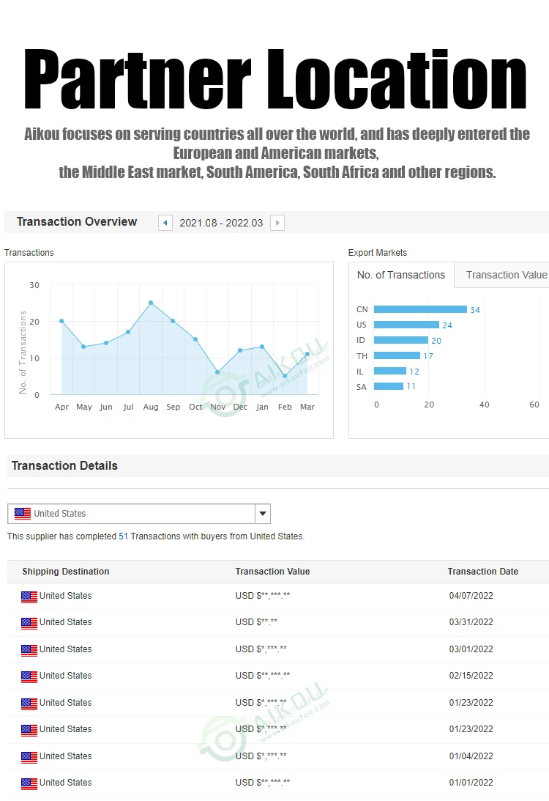The width and height of the screenshot is (549, 801).
Task: Click US flag in 04/07/2022 row
Action: 29,597
